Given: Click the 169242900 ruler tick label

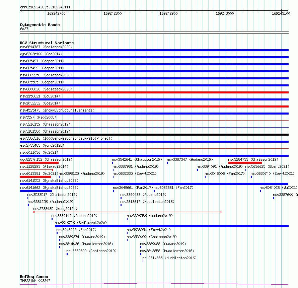Looking at the screenshot, I should tap(168, 13).
